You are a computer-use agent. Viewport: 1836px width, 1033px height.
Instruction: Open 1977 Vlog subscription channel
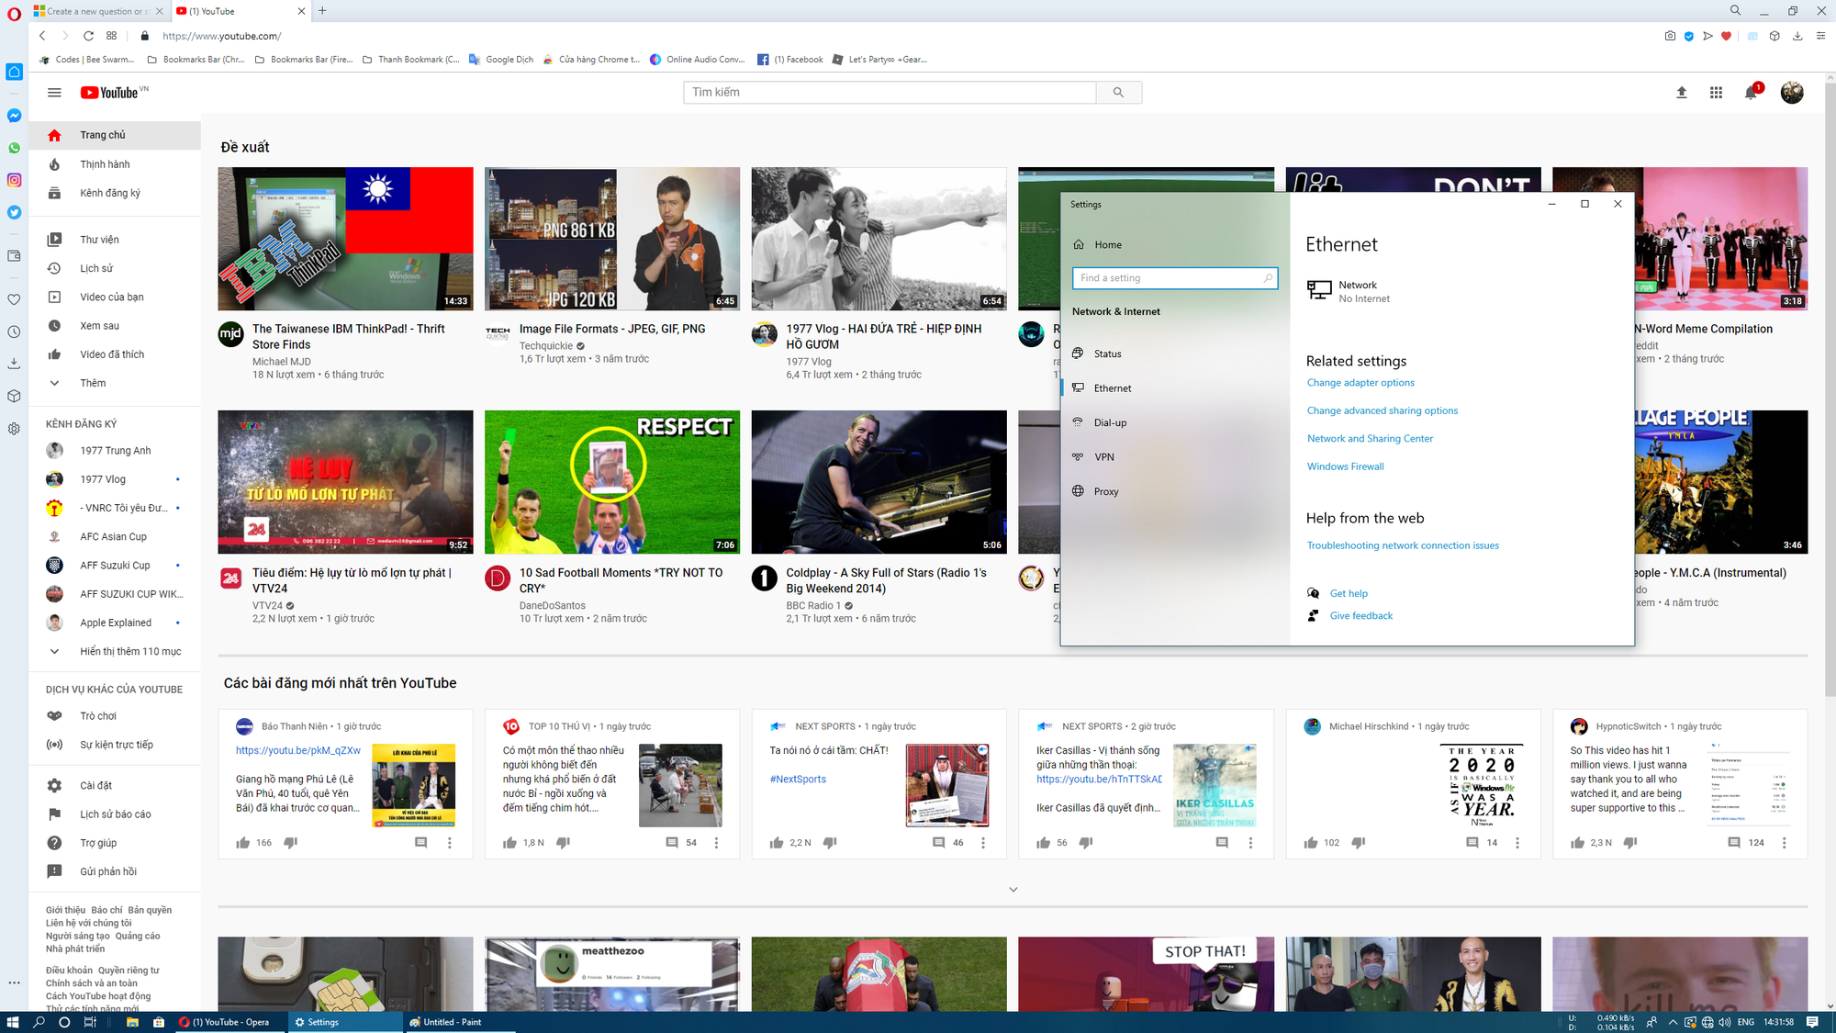115,479
